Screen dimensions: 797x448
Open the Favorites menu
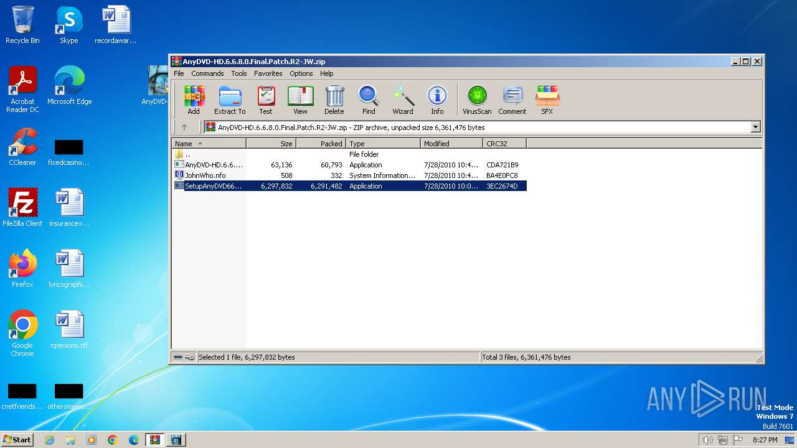[268, 73]
